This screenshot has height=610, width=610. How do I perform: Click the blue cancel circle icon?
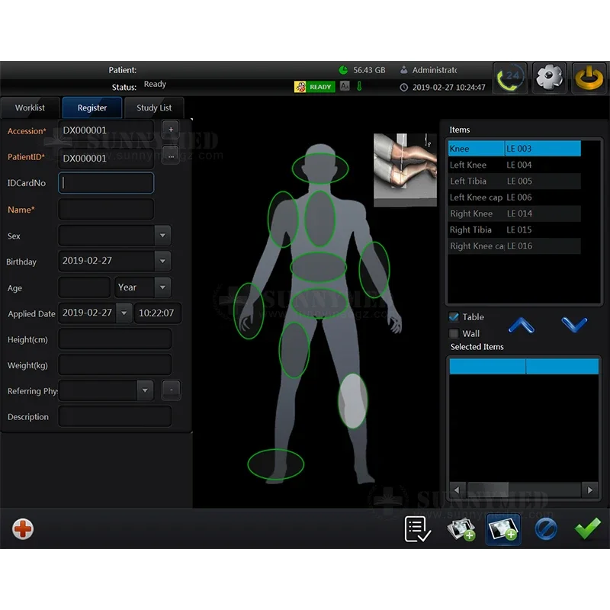pyautogui.click(x=546, y=529)
